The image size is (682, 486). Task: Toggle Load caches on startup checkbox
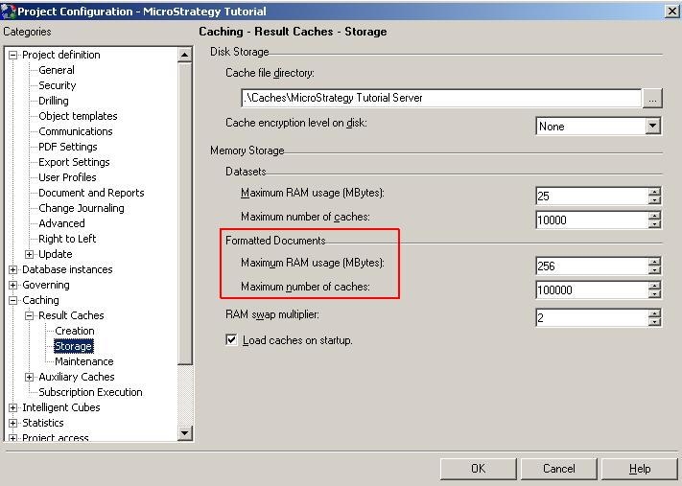[231, 340]
